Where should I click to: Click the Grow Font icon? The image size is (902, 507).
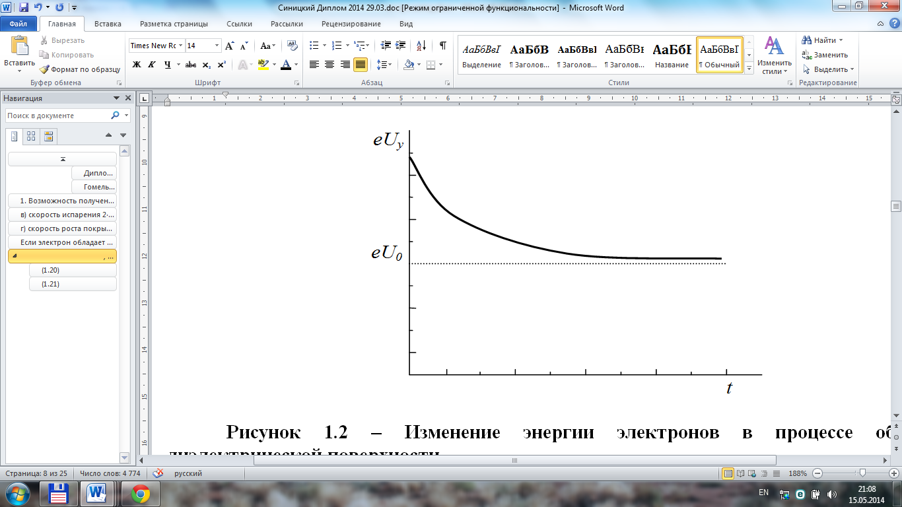[x=229, y=46]
